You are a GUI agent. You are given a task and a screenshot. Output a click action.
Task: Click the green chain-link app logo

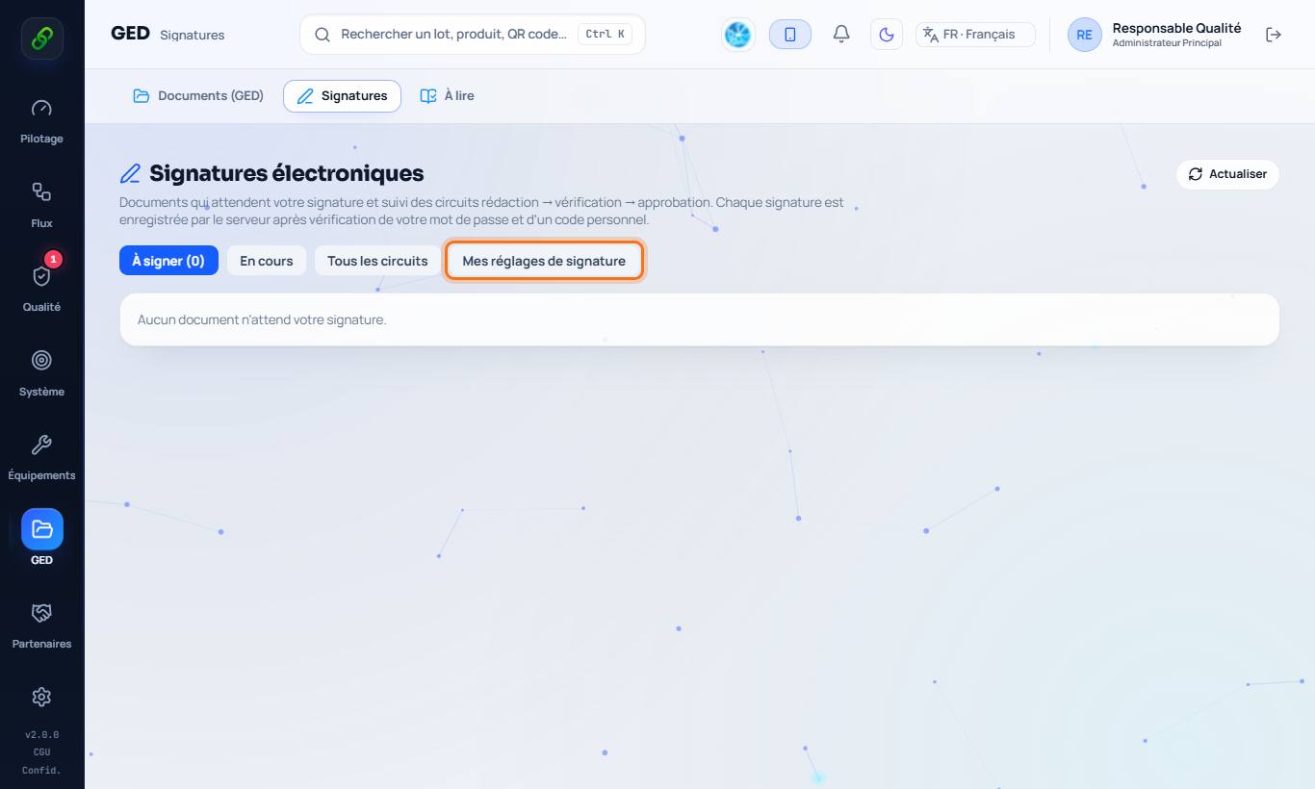pos(42,38)
